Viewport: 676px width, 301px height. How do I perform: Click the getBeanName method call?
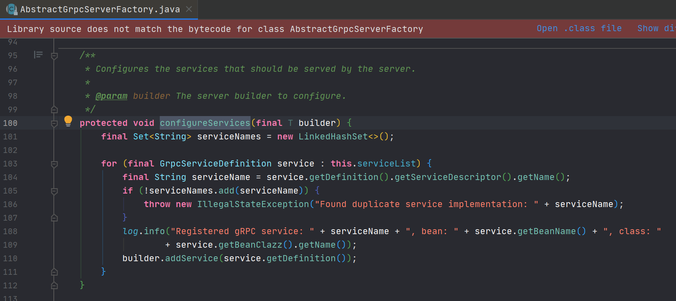[x=547, y=231]
